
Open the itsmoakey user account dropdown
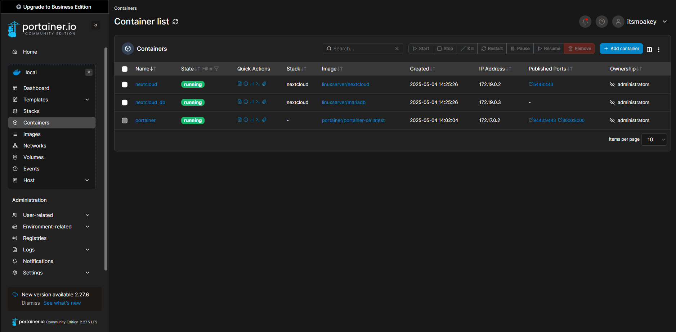(x=640, y=22)
